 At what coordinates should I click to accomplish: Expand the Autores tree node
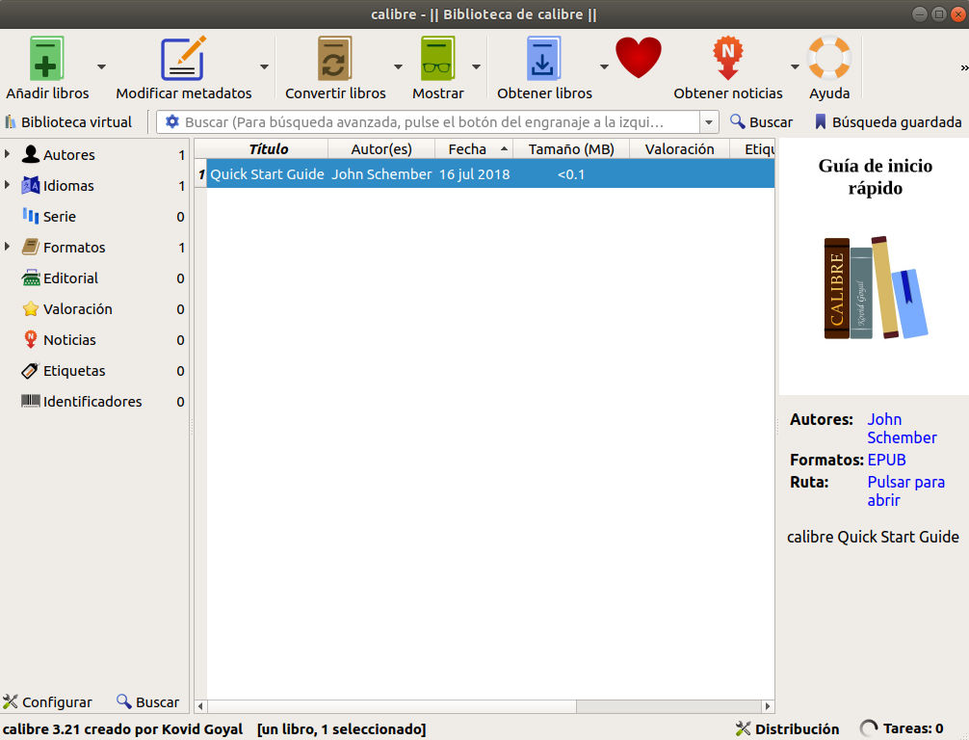click(x=8, y=154)
